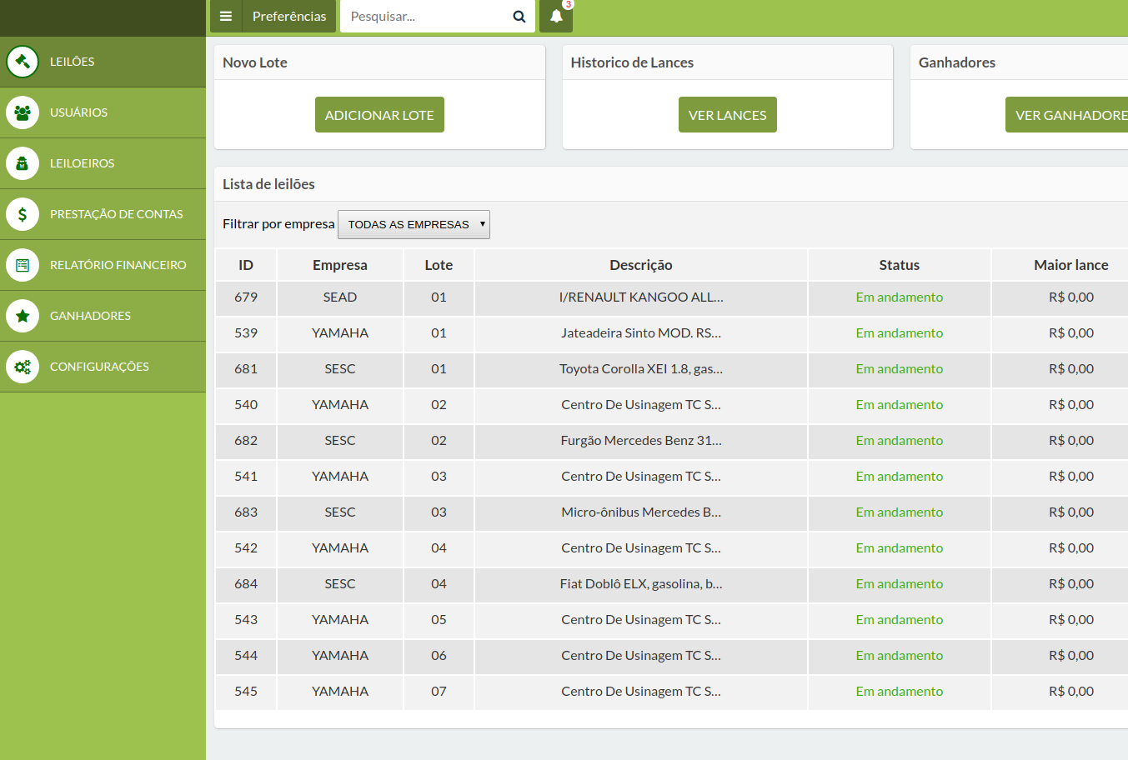The image size is (1128, 760).
Task: Select row with ID 679
Action: 672,297
